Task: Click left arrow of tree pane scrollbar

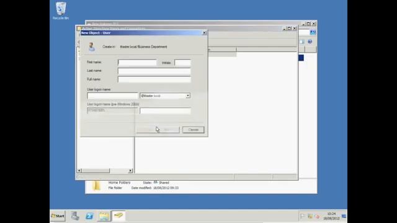Action: pos(79,171)
